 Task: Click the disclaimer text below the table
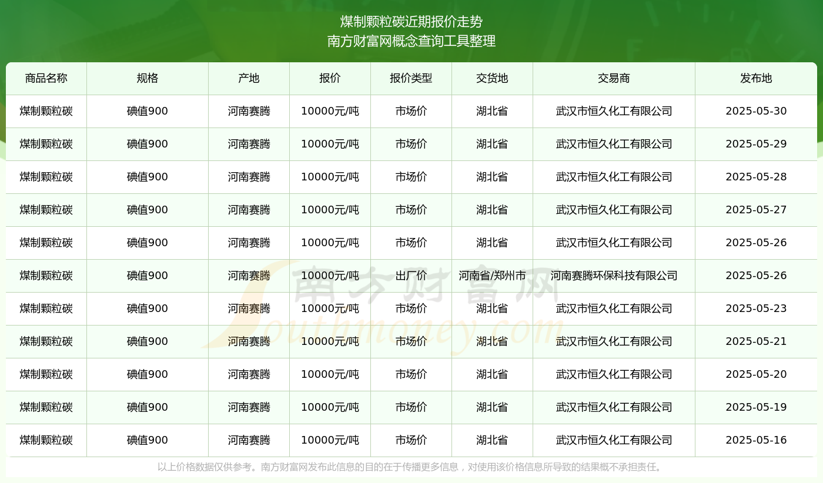(411, 467)
